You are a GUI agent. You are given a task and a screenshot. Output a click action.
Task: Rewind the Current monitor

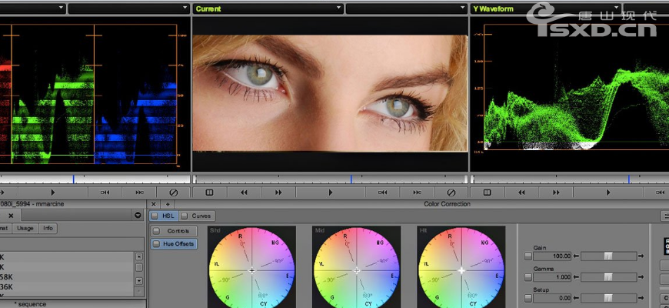coord(244,192)
